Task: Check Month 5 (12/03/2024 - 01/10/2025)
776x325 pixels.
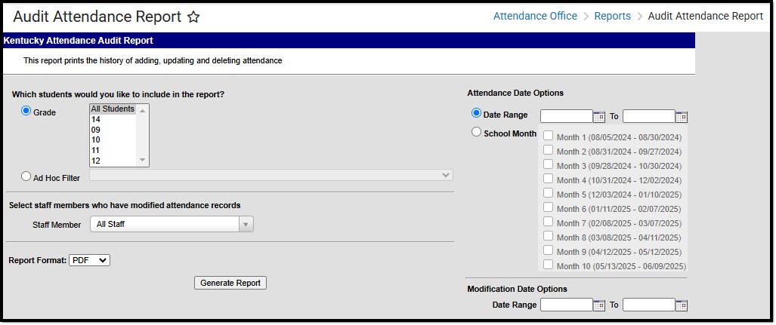Action: (549, 193)
